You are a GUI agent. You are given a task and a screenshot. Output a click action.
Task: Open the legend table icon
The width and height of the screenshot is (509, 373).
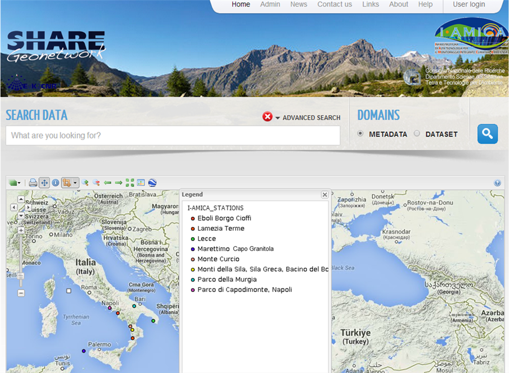coord(141,183)
